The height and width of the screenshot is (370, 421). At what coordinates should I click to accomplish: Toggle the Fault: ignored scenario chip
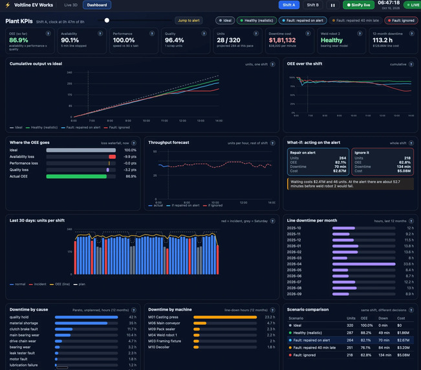[401, 21]
